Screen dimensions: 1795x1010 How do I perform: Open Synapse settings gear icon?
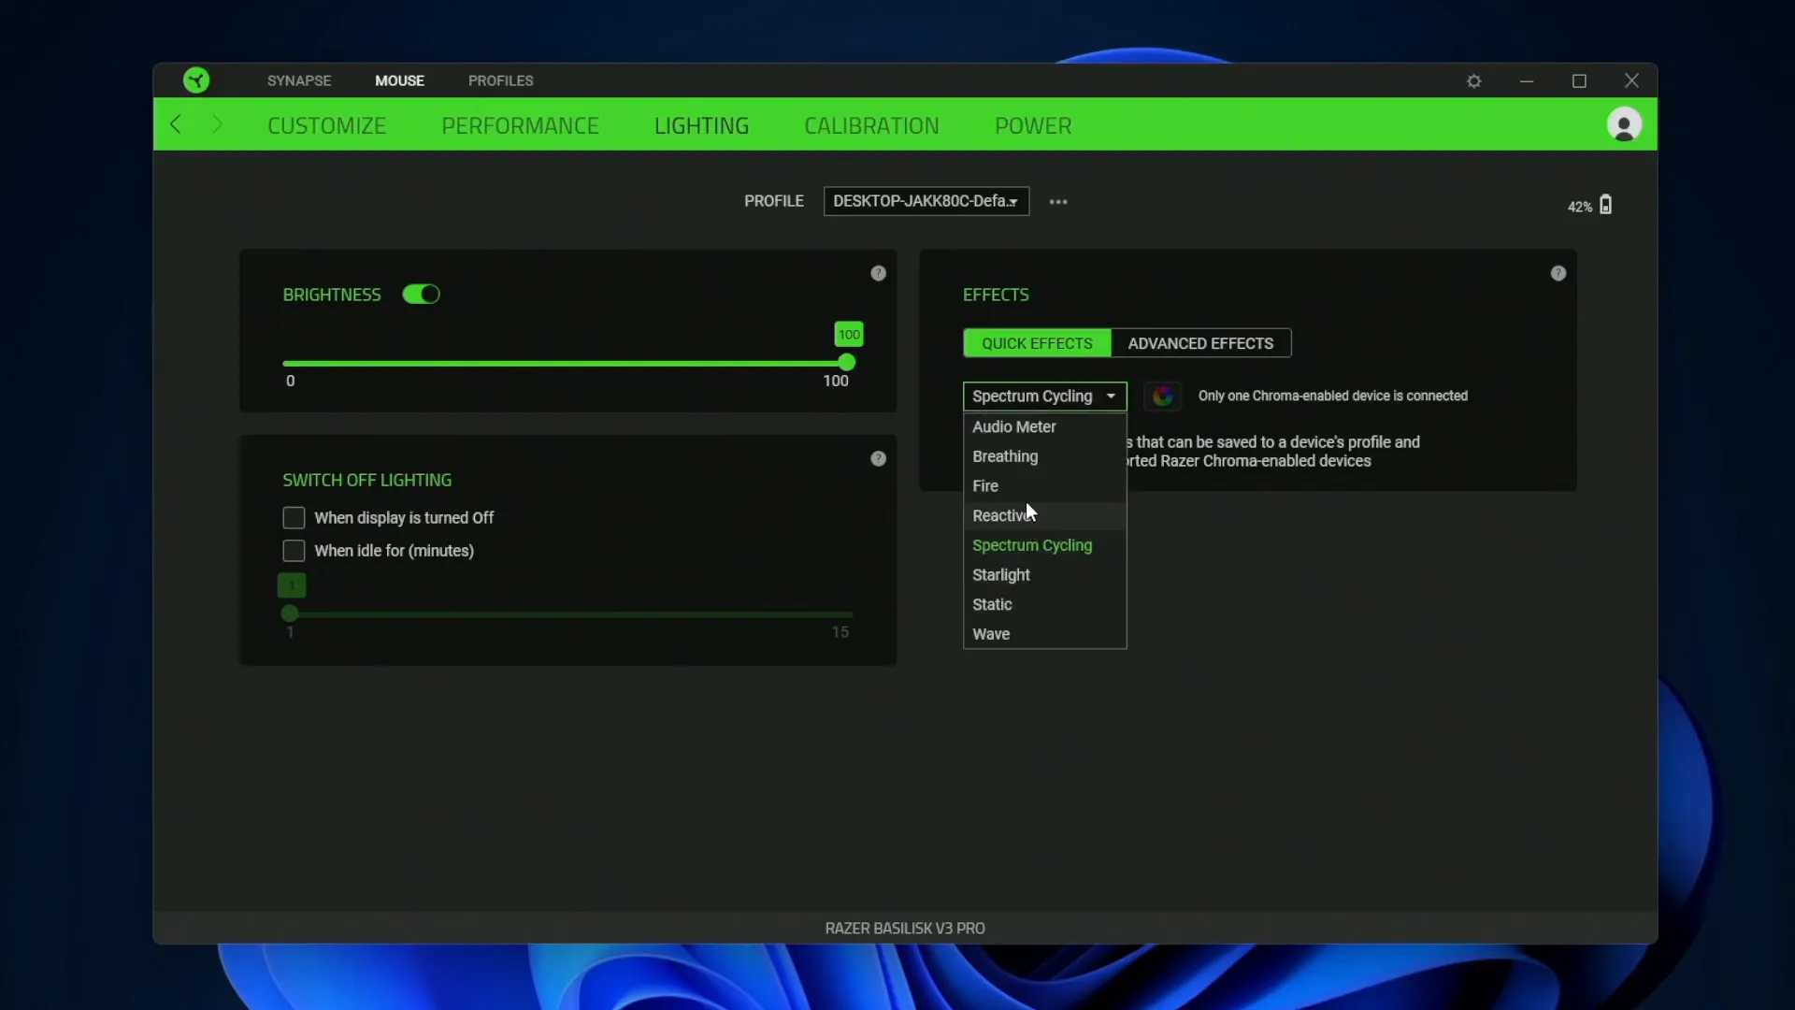[1474, 81]
